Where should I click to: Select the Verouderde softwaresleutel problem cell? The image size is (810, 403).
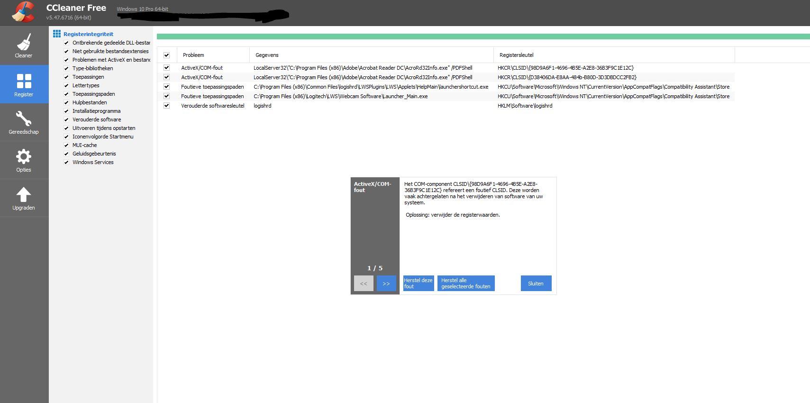(213, 106)
